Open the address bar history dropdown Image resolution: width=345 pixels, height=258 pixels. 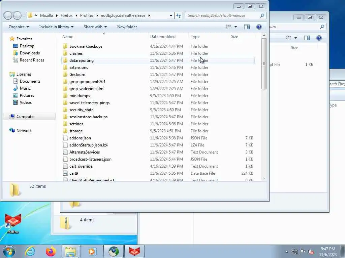[x=171, y=15]
